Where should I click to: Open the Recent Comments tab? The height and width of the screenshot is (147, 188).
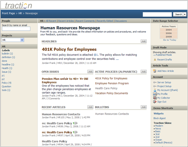(85, 21)
